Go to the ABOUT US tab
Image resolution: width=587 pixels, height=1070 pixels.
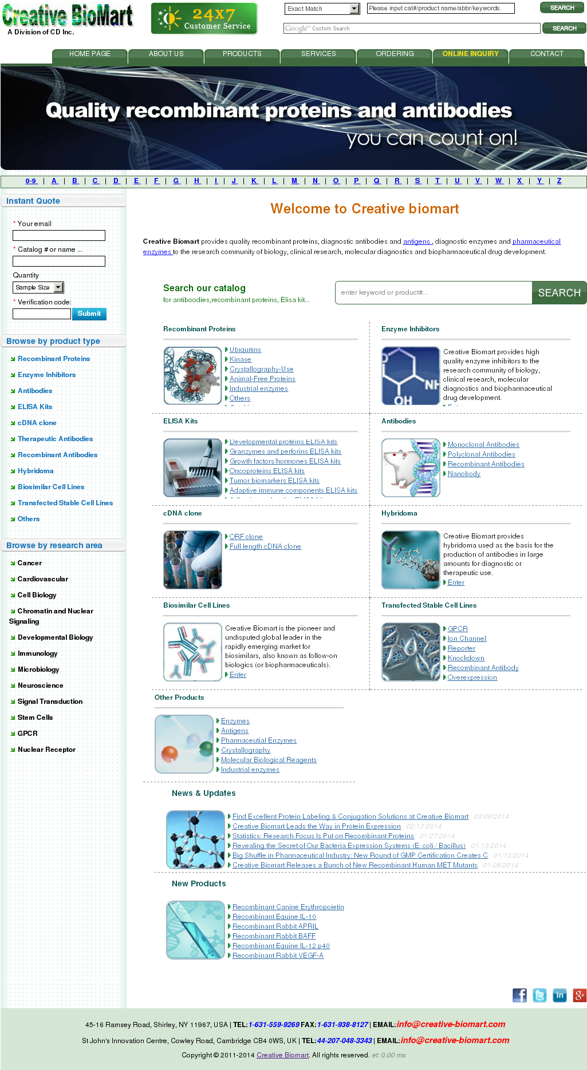click(166, 55)
